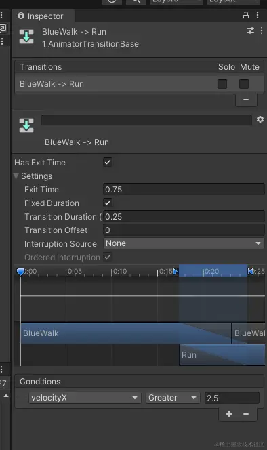Open transition settings gear icon
Image resolution: width=267 pixels, height=450 pixels.
click(x=260, y=119)
